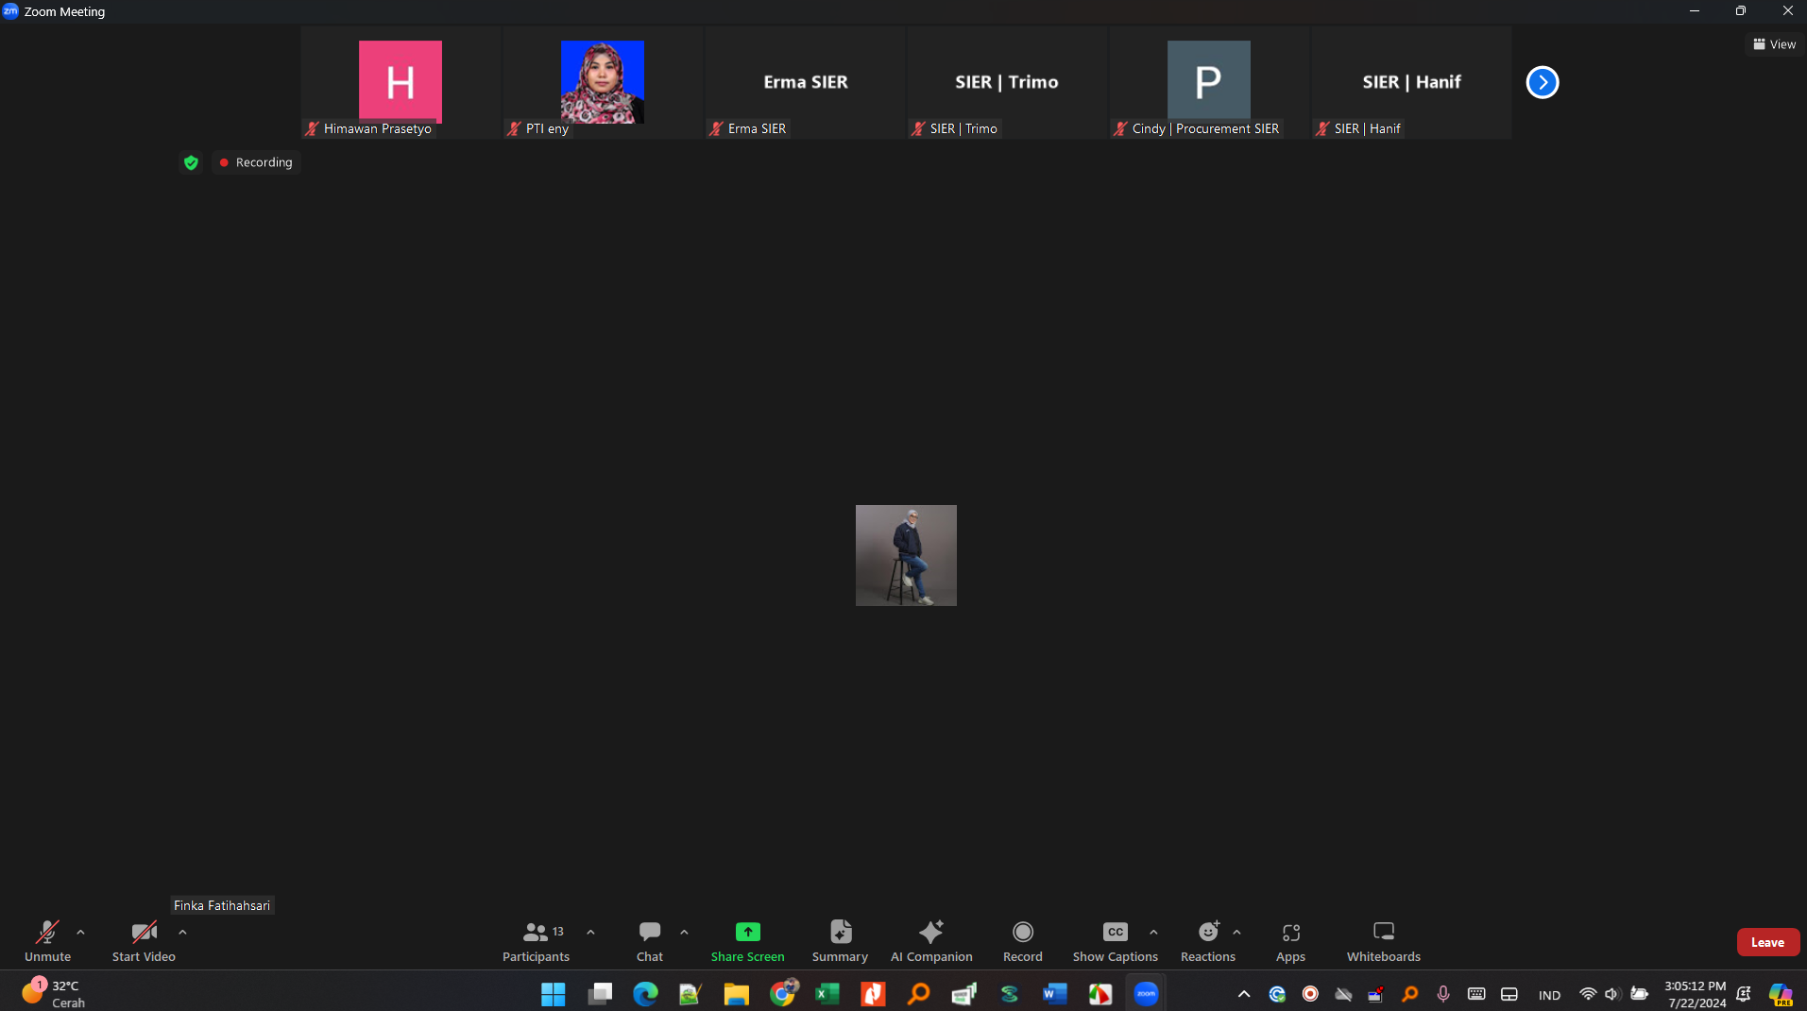
Task: Click the green encryption shield icon
Action: [x=191, y=162]
